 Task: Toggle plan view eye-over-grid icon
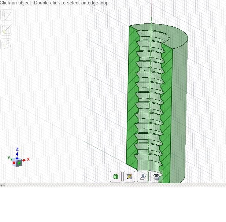click(x=156, y=177)
